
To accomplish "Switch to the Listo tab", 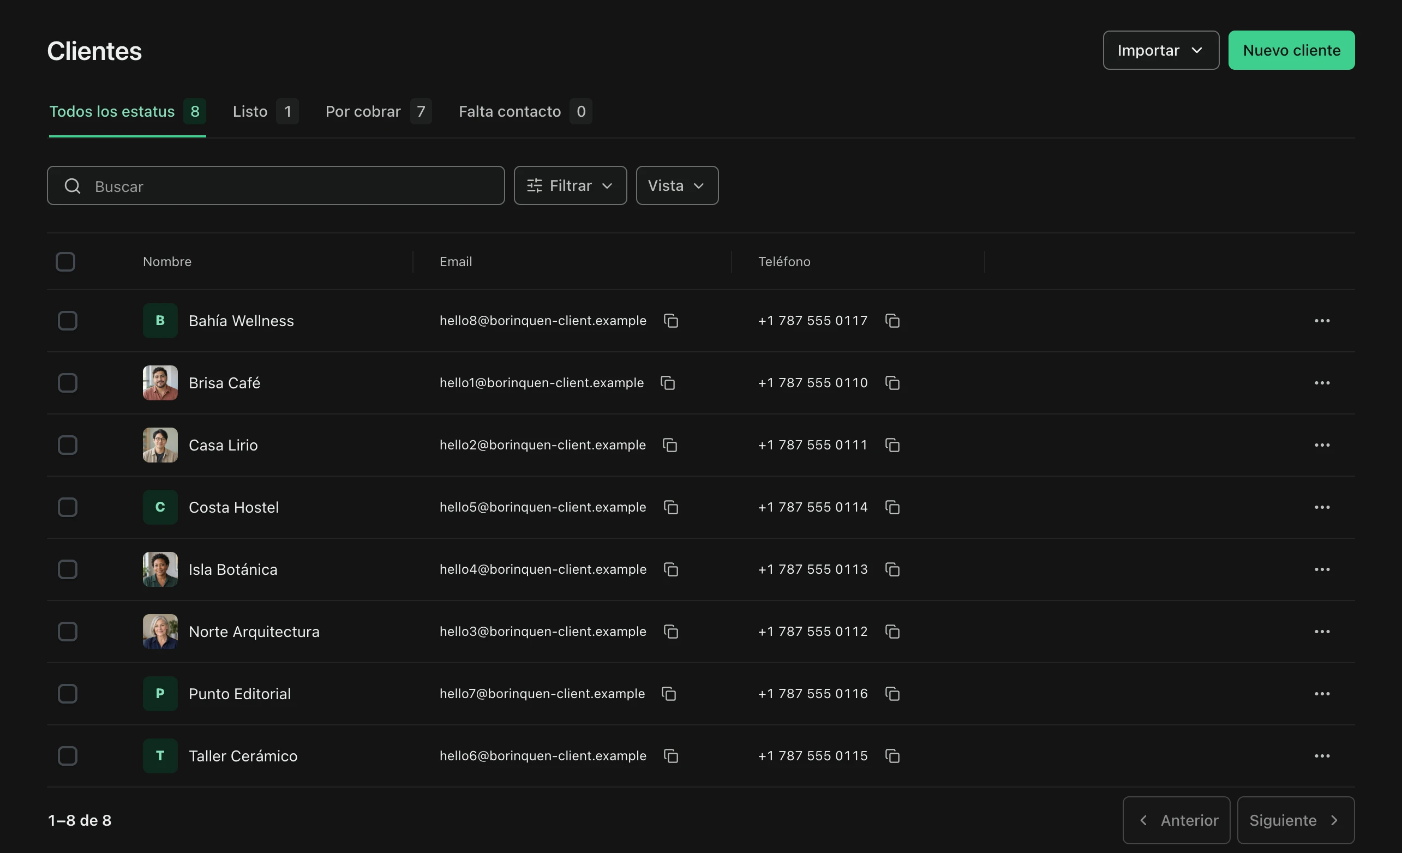I will (x=265, y=111).
